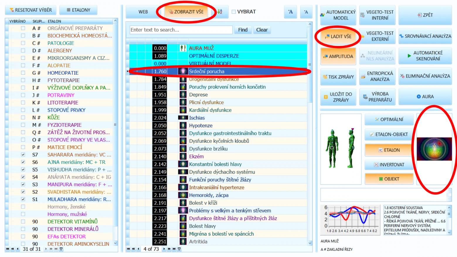Open the ETALONY menu button
The height and width of the screenshot is (257, 457).
click(x=78, y=10)
